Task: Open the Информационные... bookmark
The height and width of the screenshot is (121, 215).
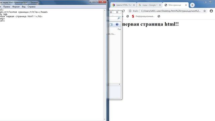Action: (143, 16)
